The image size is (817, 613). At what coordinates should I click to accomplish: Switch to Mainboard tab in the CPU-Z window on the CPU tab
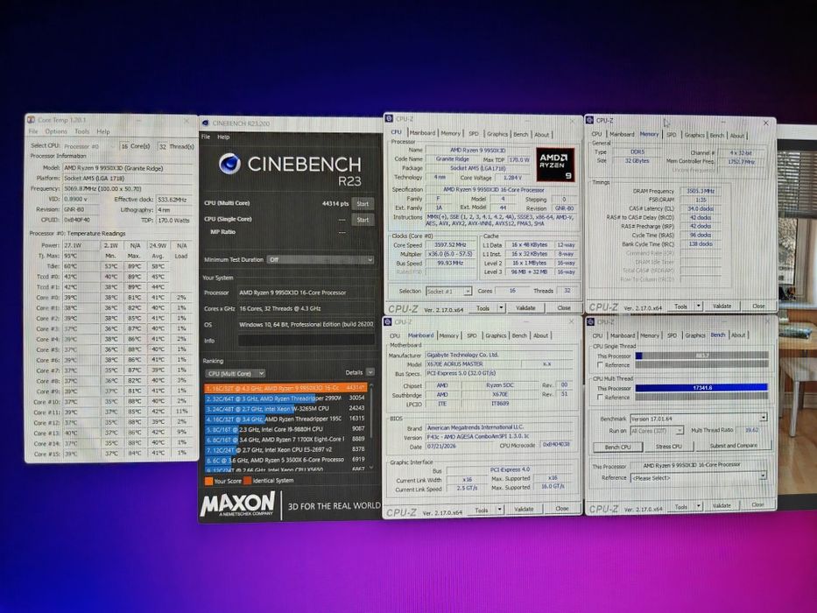422,133
